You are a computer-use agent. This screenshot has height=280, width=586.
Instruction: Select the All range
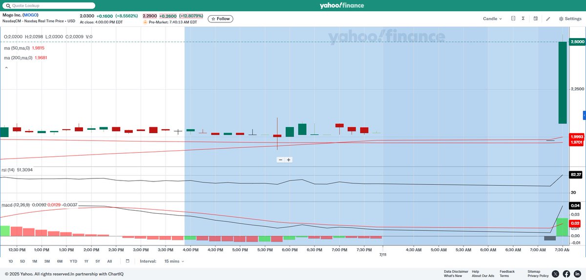[x=109, y=261]
